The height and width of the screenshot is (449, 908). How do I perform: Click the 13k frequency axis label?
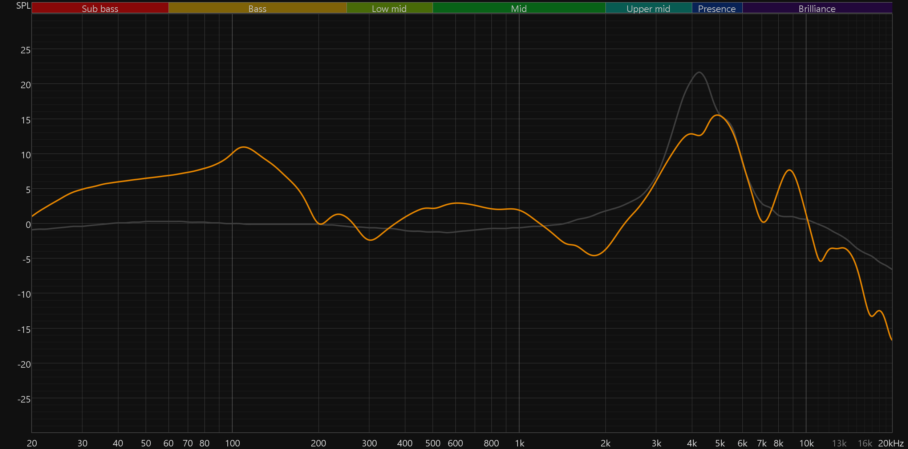[x=839, y=443]
